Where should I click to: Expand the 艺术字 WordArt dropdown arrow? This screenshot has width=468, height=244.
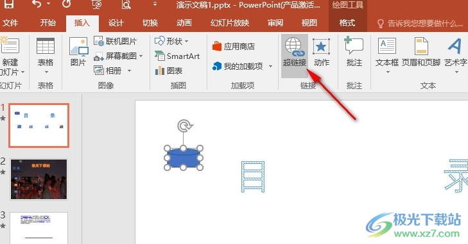456,72
